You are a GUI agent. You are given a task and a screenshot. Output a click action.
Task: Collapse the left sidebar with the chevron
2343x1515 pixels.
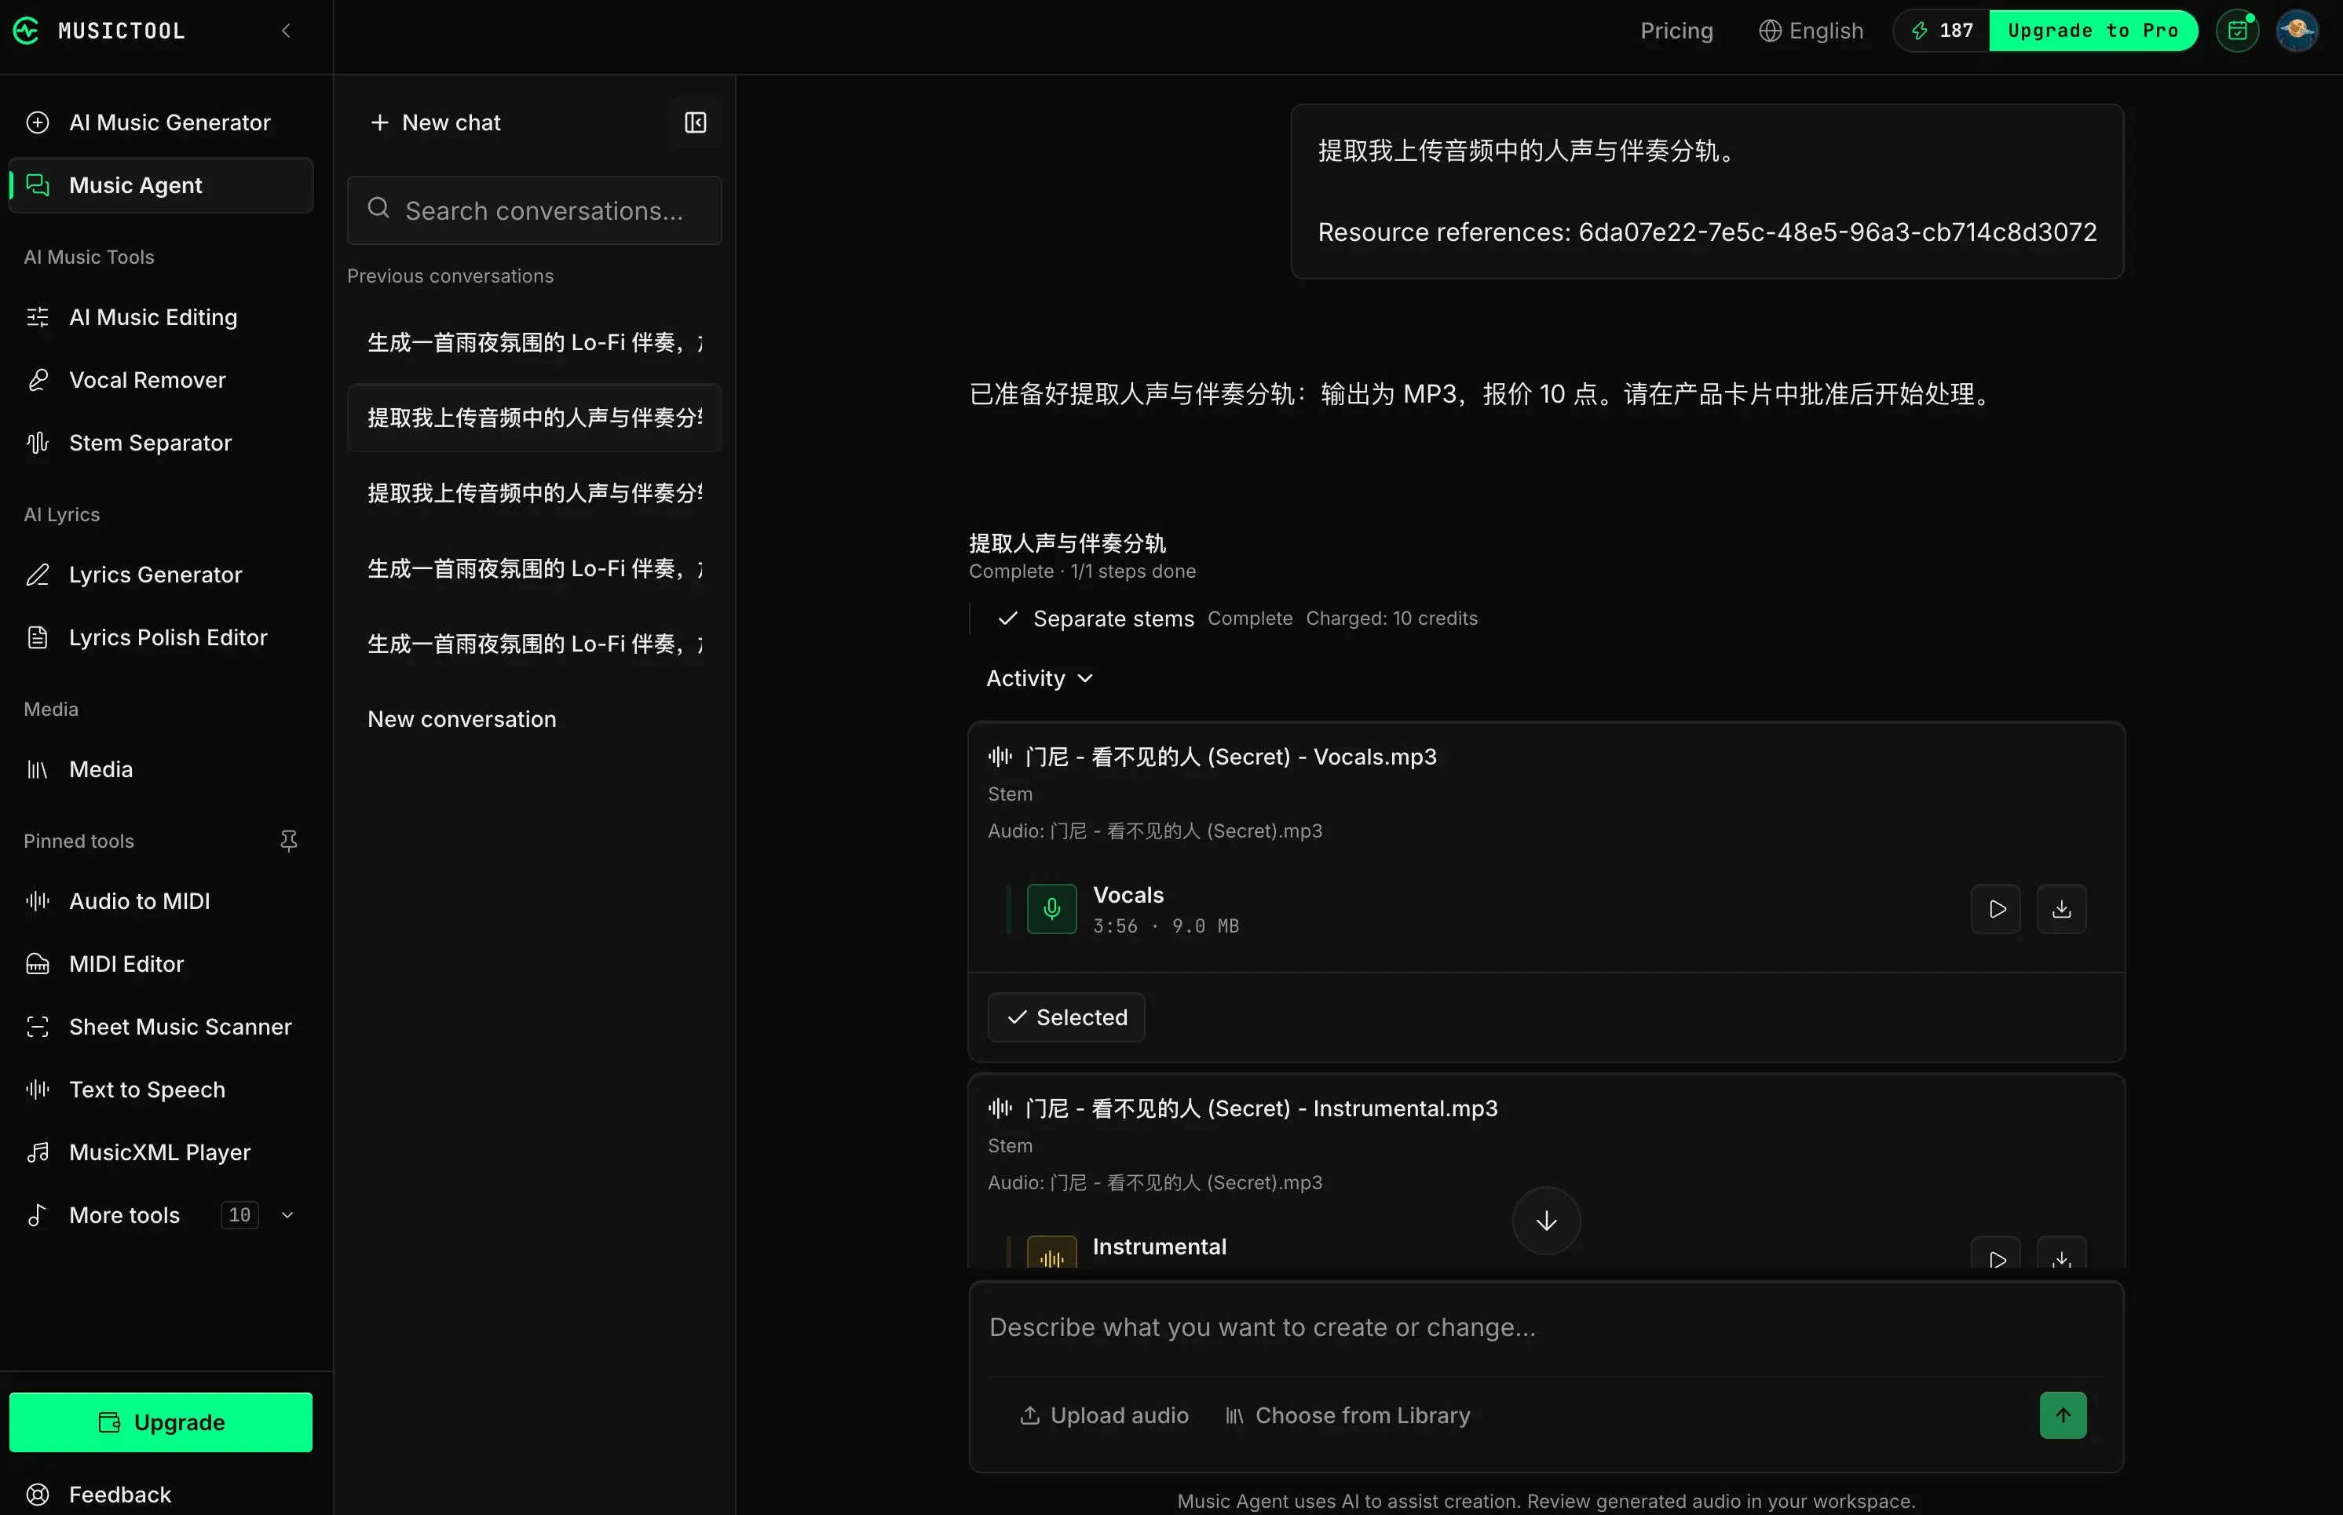point(287,31)
